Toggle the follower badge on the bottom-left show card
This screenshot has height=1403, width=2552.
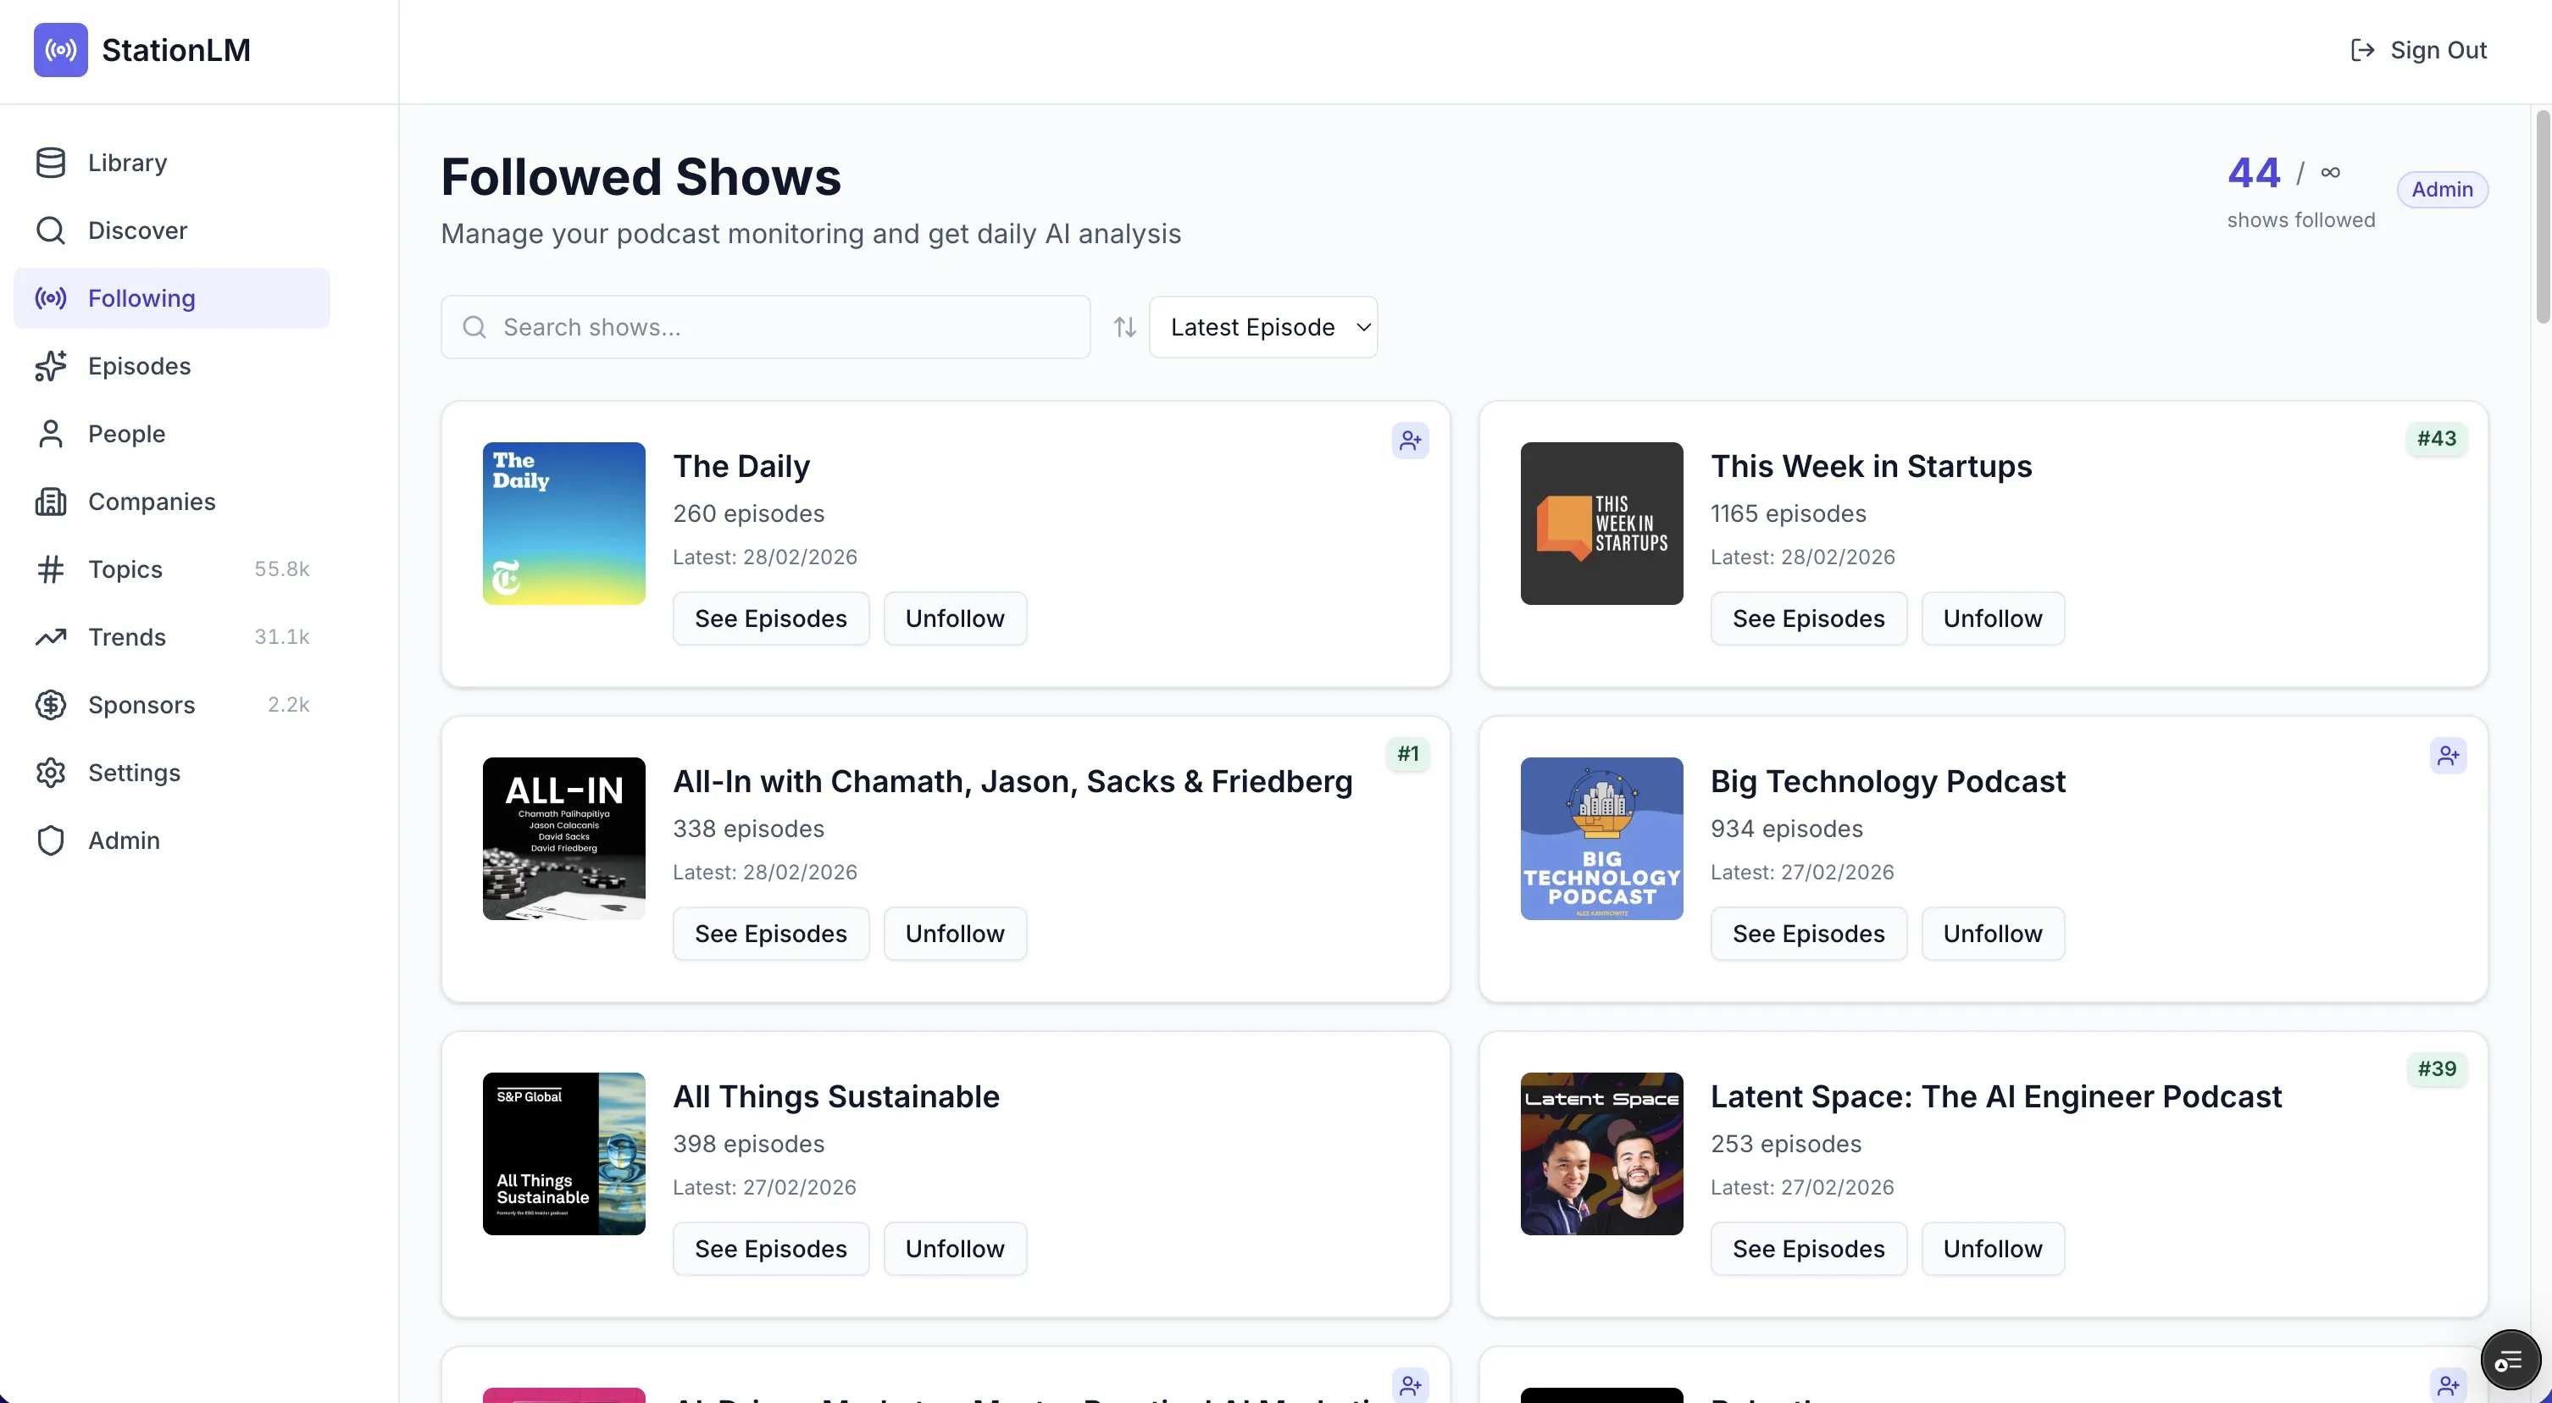tap(1410, 1385)
